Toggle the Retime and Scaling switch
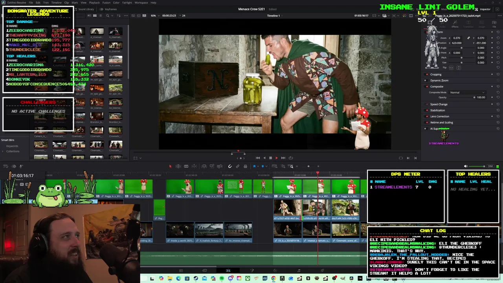 coord(427,122)
